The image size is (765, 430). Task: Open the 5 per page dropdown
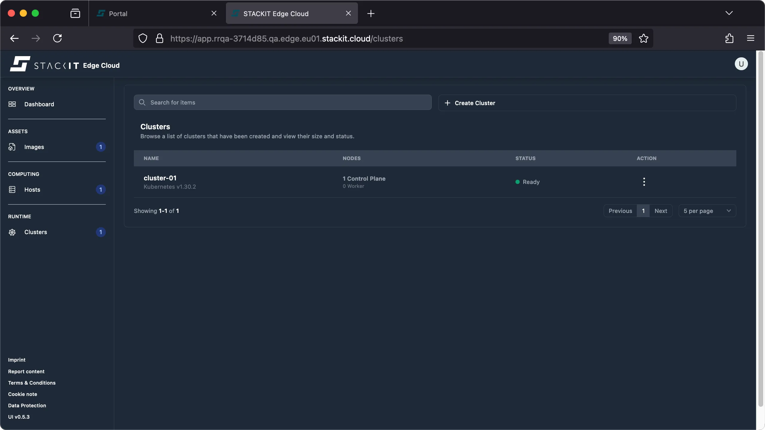707,211
